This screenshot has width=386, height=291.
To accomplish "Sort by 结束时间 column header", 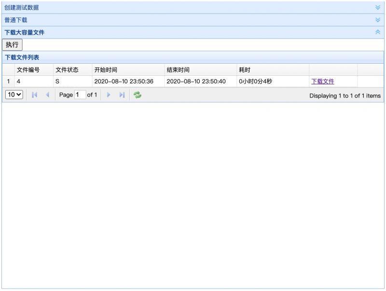I will (201, 69).
